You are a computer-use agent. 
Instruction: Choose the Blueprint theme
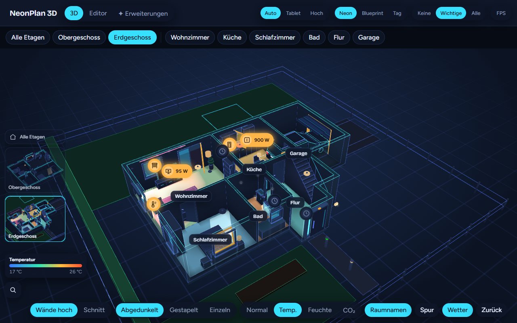coord(372,13)
